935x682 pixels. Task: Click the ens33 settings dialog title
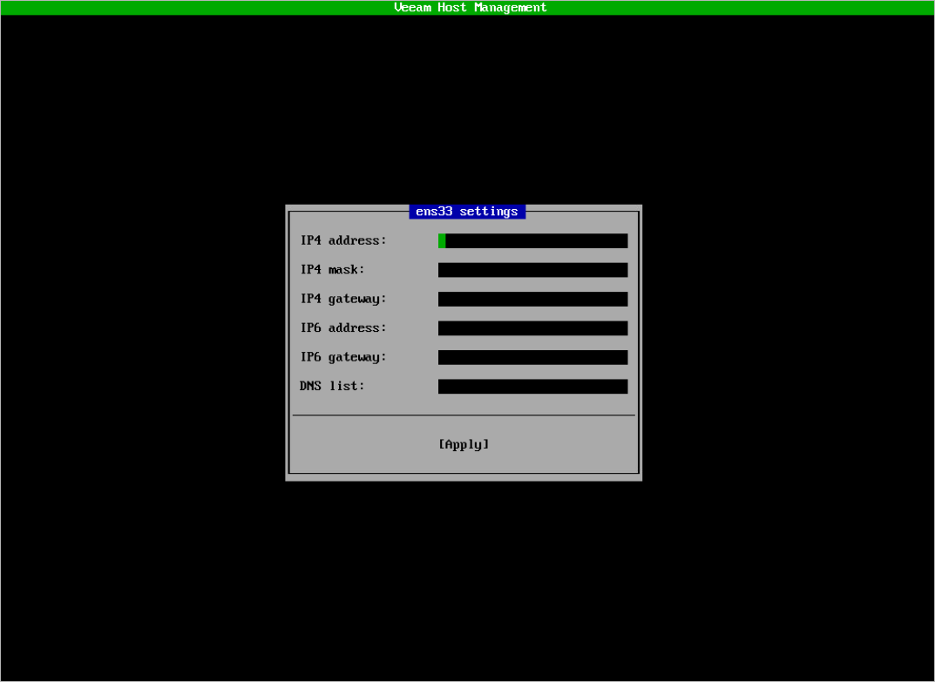466,212
